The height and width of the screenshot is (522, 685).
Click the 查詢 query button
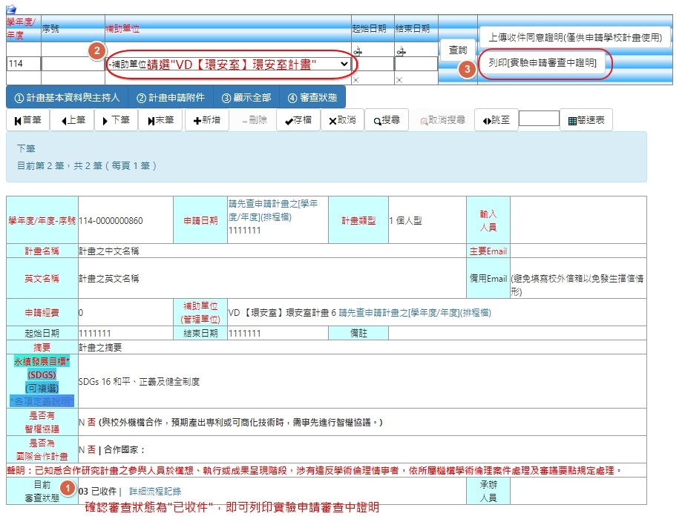pyautogui.click(x=458, y=50)
